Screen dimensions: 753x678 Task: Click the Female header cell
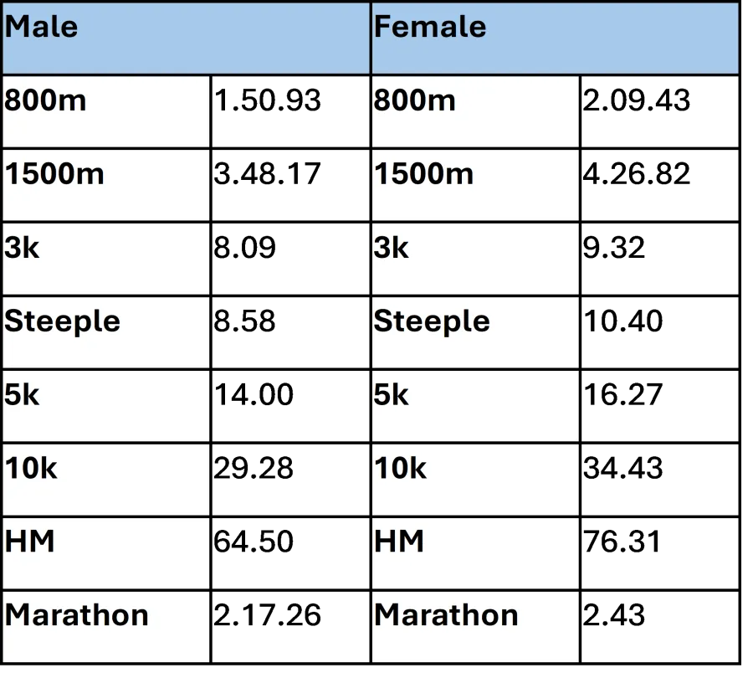click(555, 38)
